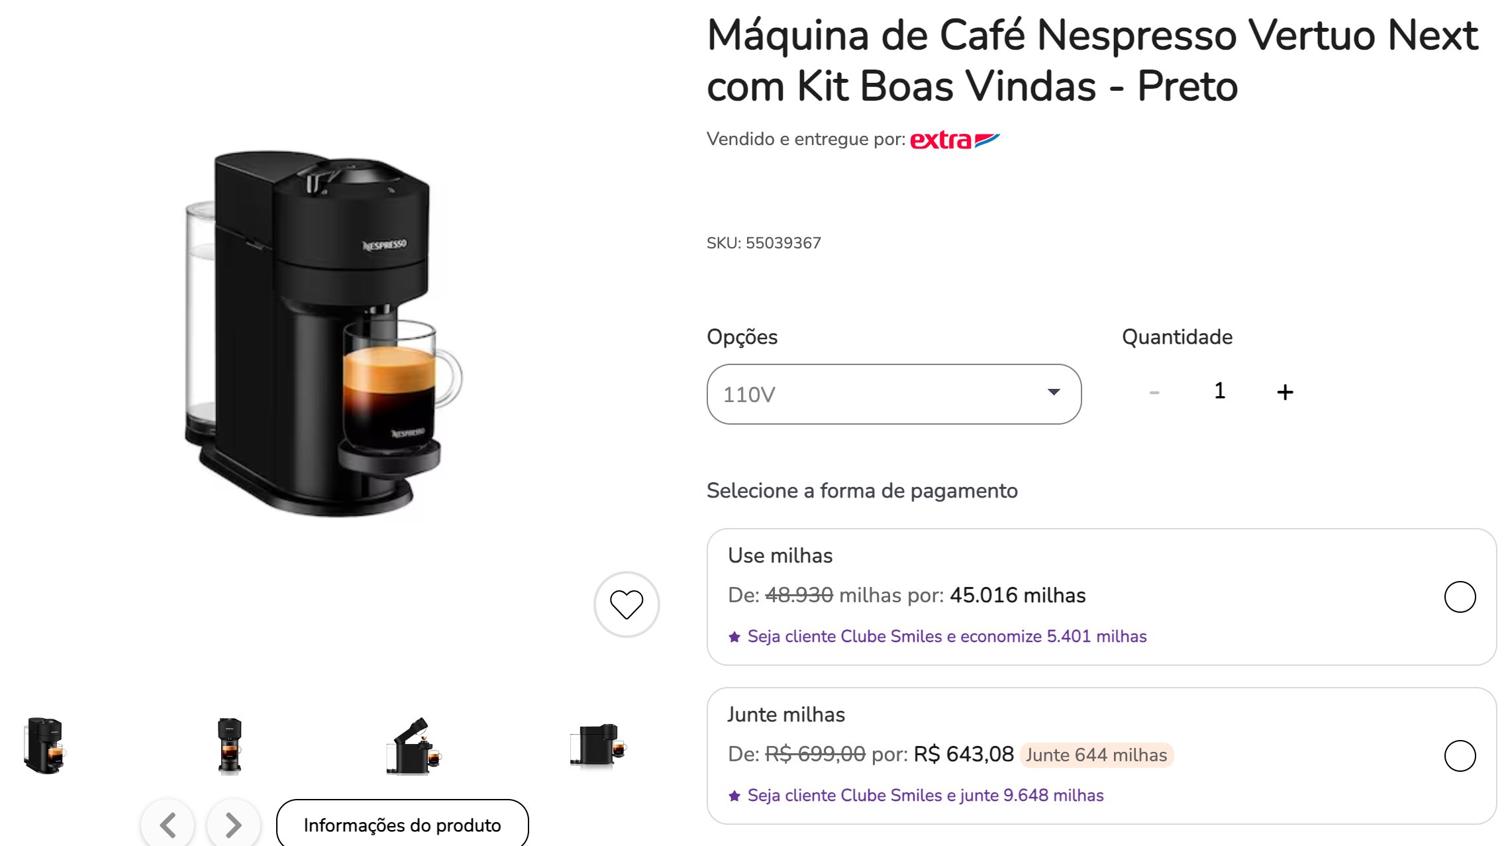Select fourth thumbnail showing side view
The image size is (1508, 846).
[597, 745]
